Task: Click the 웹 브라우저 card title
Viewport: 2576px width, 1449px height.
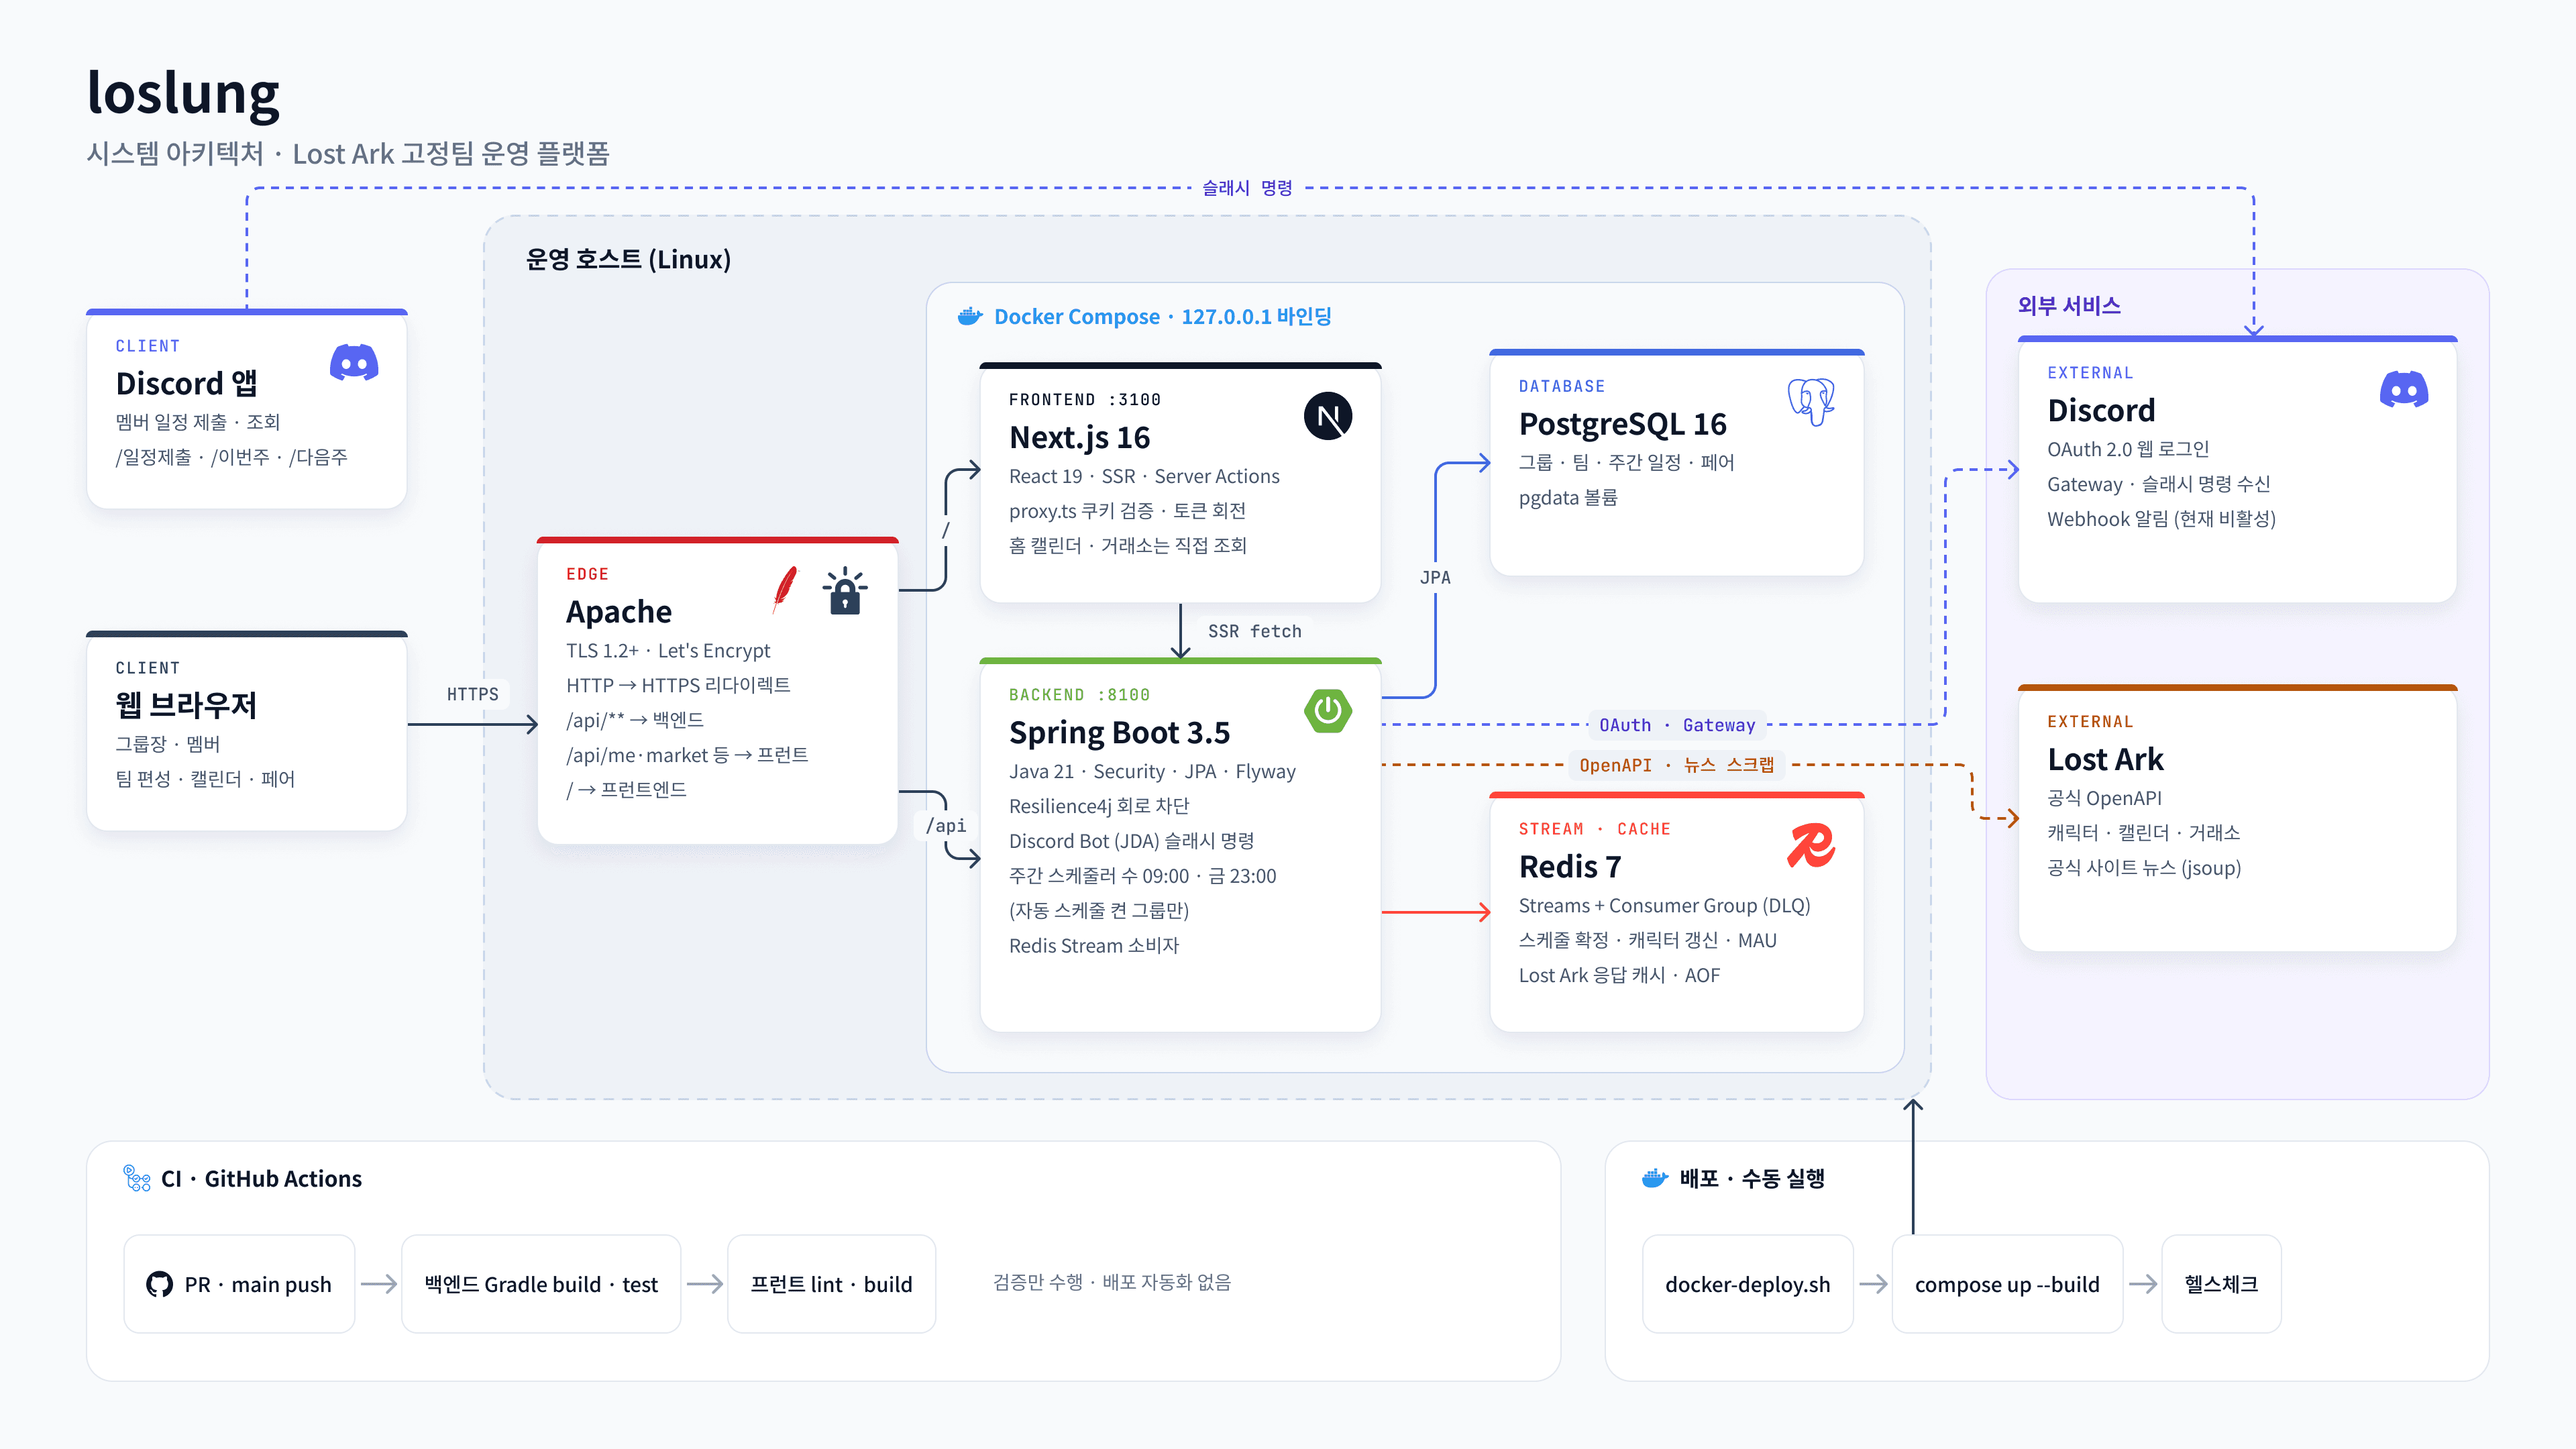Action: point(186,705)
